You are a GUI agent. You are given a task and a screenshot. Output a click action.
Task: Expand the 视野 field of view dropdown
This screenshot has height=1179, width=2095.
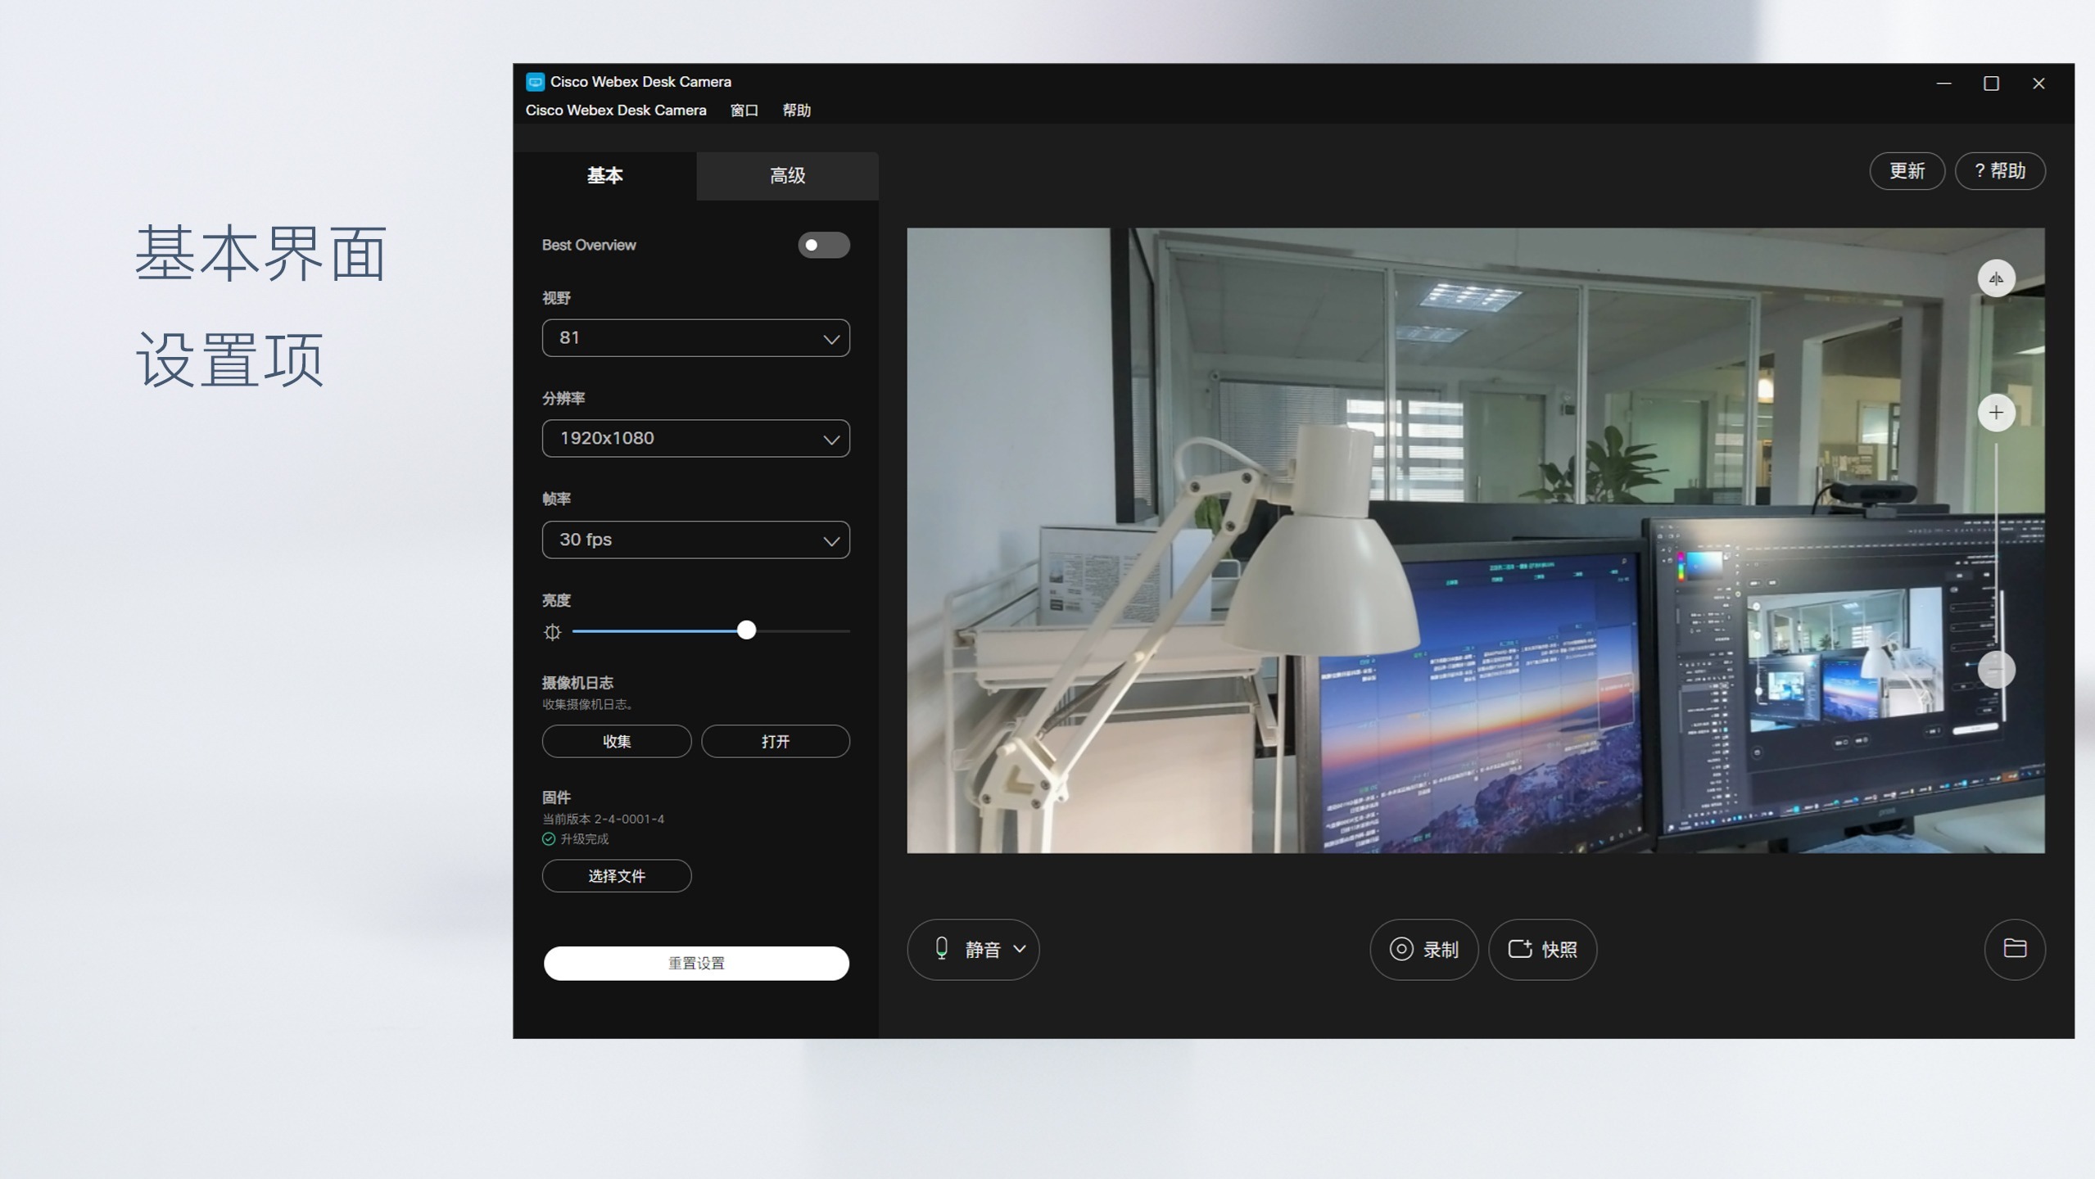(695, 338)
